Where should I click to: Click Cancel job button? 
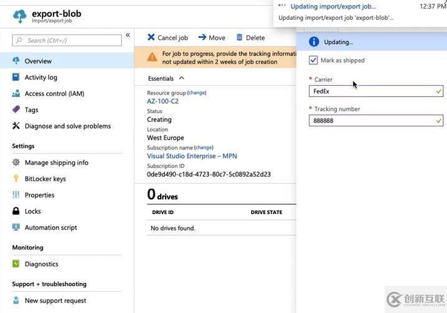click(x=167, y=37)
